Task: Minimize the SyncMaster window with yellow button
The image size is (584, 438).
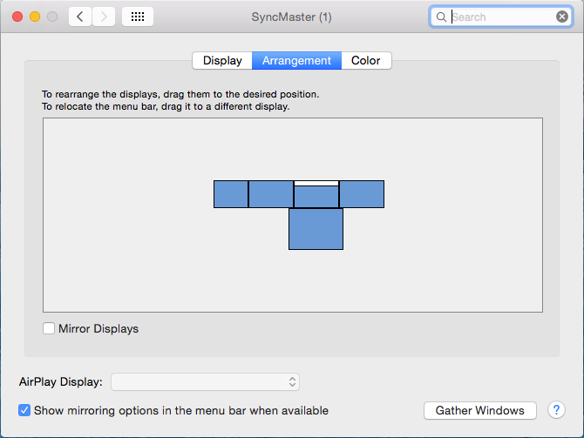Action: (35, 17)
